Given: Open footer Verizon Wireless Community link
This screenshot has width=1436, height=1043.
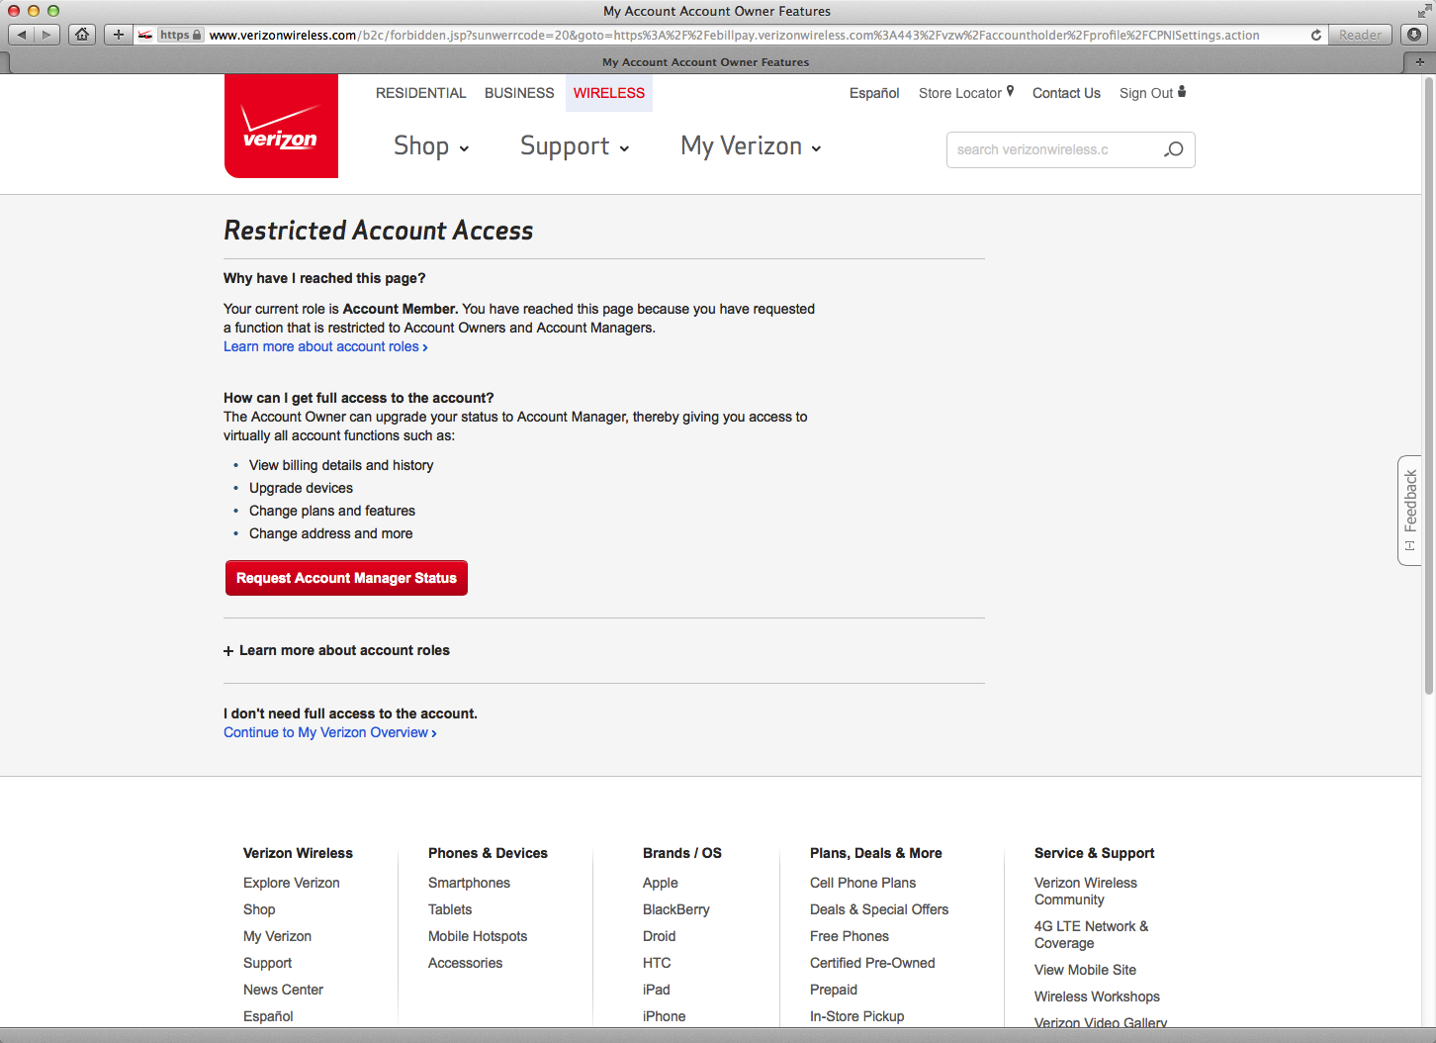Looking at the screenshot, I should pos(1086,891).
